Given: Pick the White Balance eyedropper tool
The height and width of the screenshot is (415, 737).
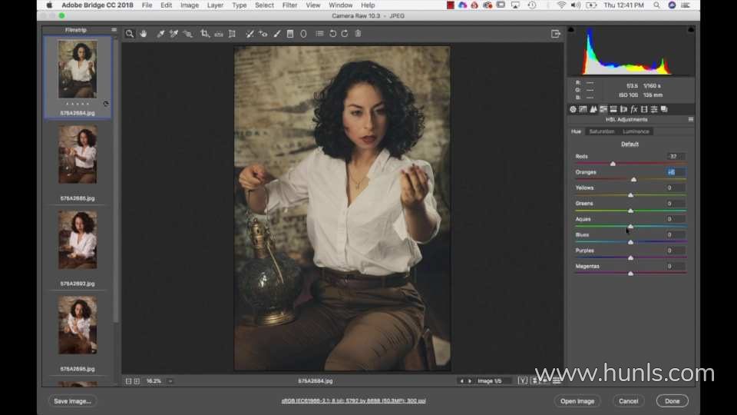Looking at the screenshot, I should tap(160, 34).
